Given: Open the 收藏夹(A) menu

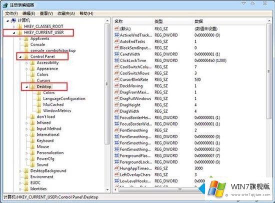Looking at the screenshot, I should tap(66, 13).
